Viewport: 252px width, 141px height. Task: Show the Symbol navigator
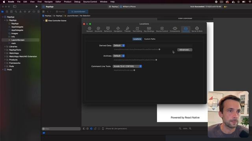pyautogui.click(x=11, y=12)
